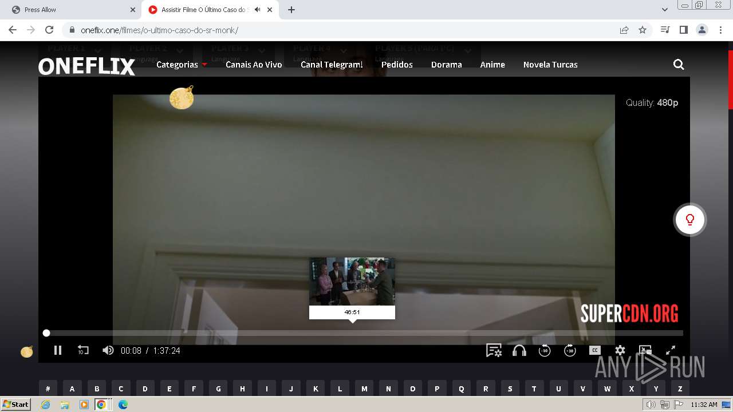This screenshot has height=412, width=733.
Task: Toggle browser side panel
Action: tap(684, 30)
